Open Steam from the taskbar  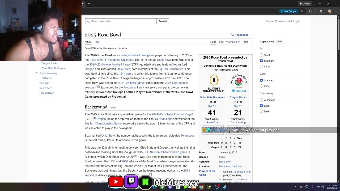(225, 187)
